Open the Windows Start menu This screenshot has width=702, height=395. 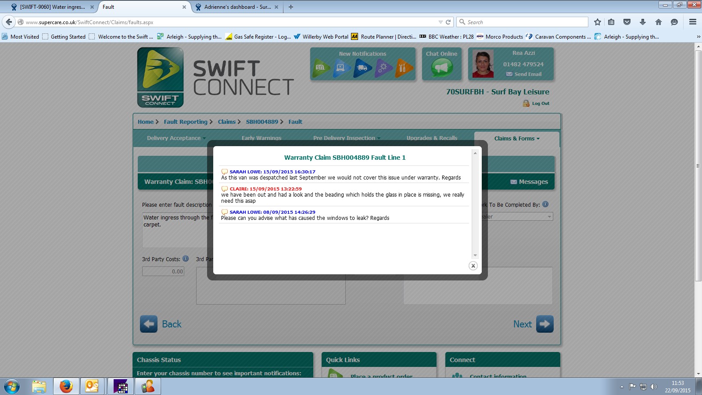pos(12,387)
